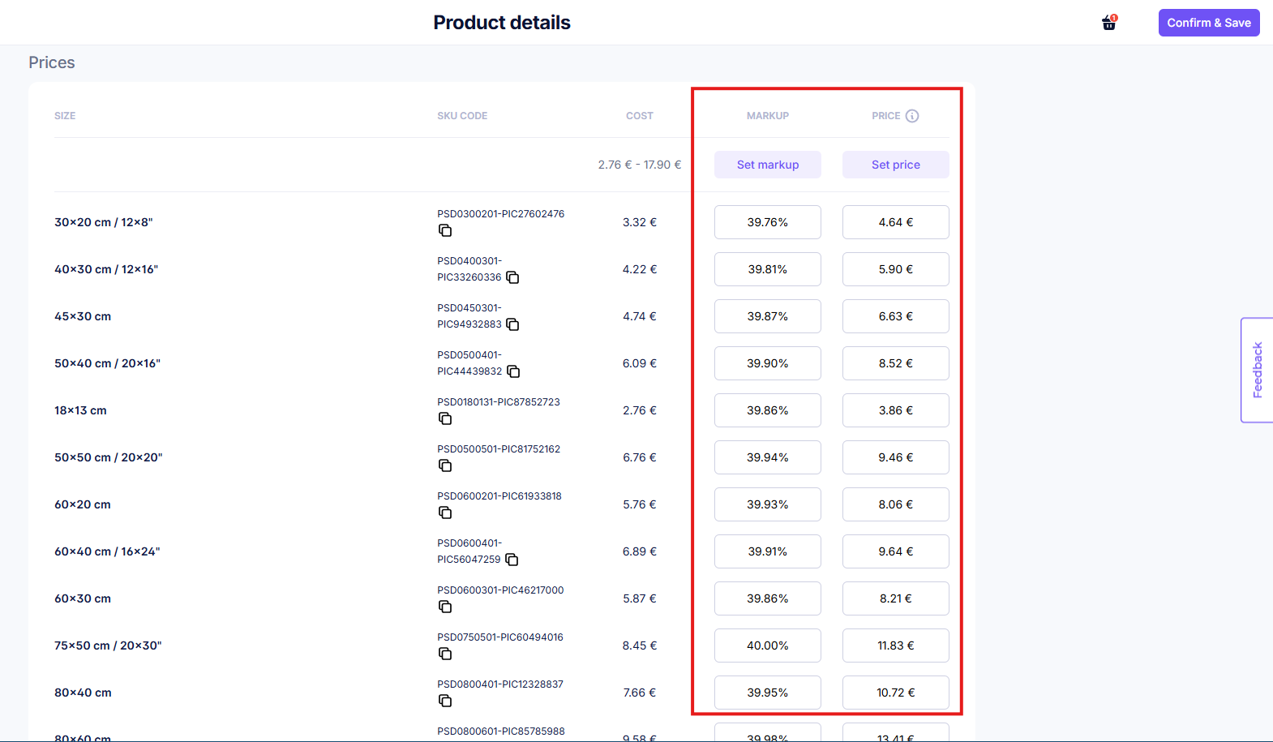The width and height of the screenshot is (1273, 742).
Task: Edit price field 4.64 € for 30×20 cm
Action: coord(896,222)
